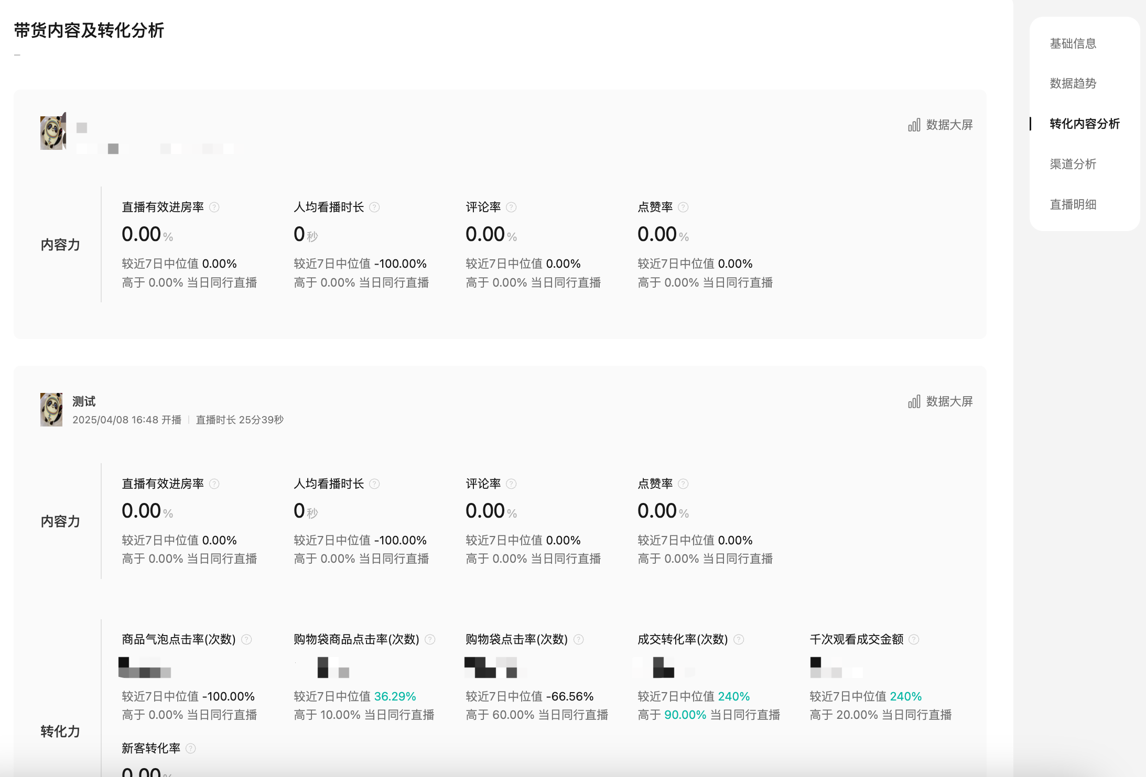Click the panda avatar of 测试 stream
Viewport: 1146px width, 777px height.
pyautogui.click(x=51, y=410)
